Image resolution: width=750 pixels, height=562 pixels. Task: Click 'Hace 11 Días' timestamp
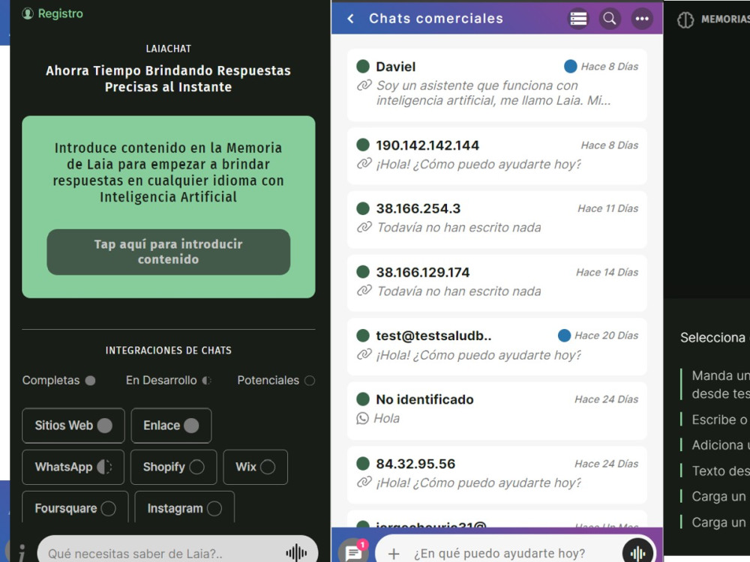pos(608,208)
